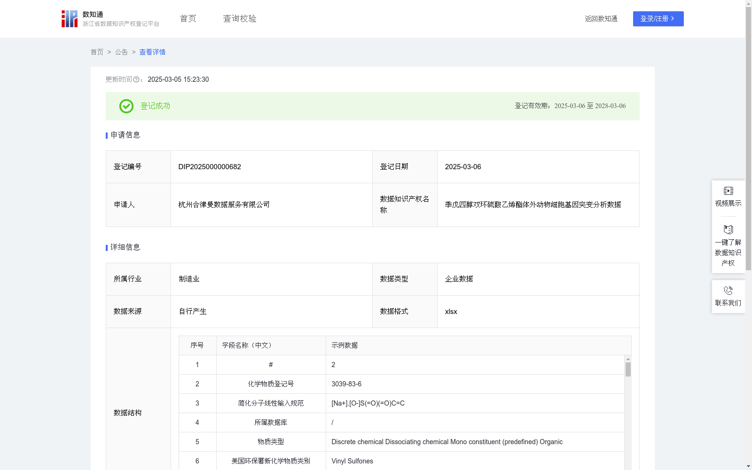Click the 所属数据库 field name
752x470 pixels.
click(271, 423)
